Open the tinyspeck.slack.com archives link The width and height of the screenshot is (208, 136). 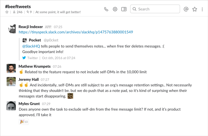click(x=76, y=32)
